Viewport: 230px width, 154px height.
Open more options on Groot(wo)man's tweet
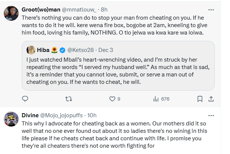point(211,10)
